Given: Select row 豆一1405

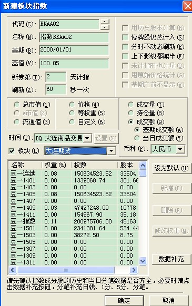Looking at the screenshot, I should click(x=74, y=194).
